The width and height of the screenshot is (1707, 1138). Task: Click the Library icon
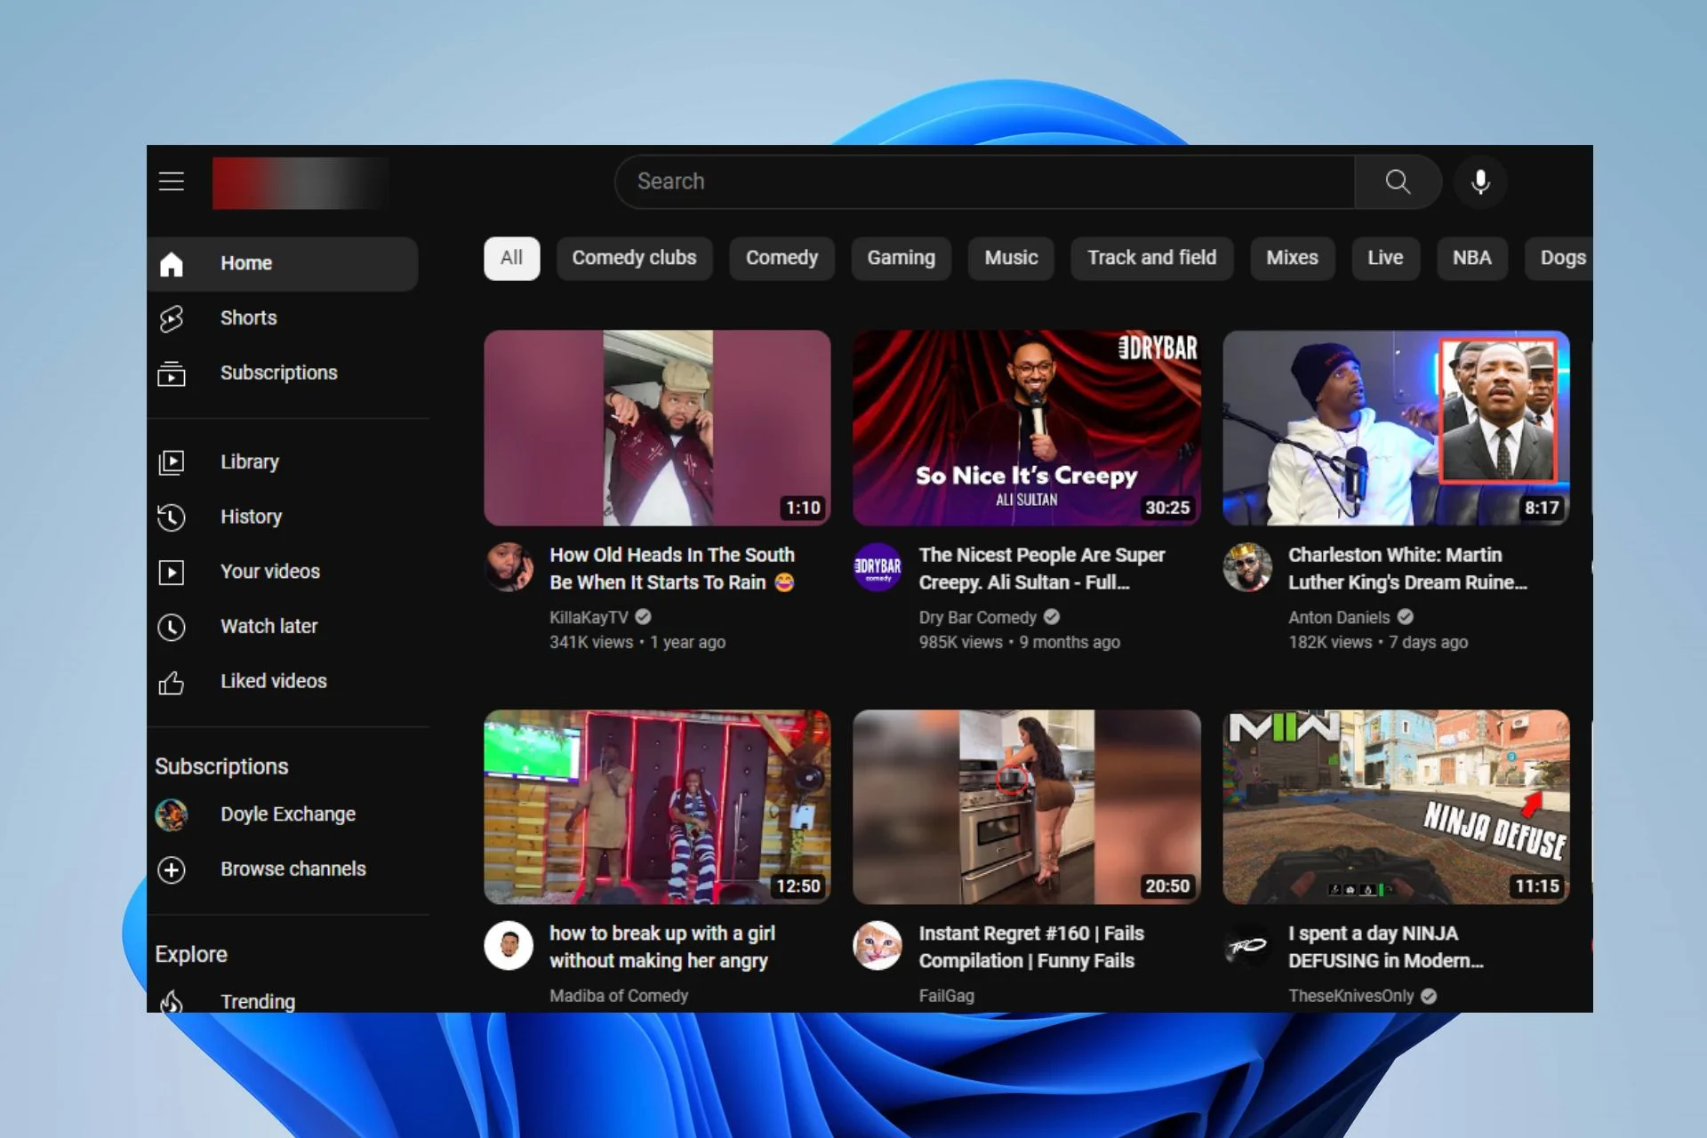pos(172,462)
